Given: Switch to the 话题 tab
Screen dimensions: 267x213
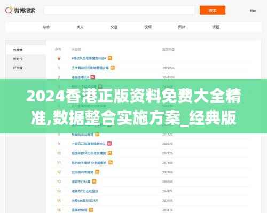Looking at the screenshot, I should coord(216,27).
